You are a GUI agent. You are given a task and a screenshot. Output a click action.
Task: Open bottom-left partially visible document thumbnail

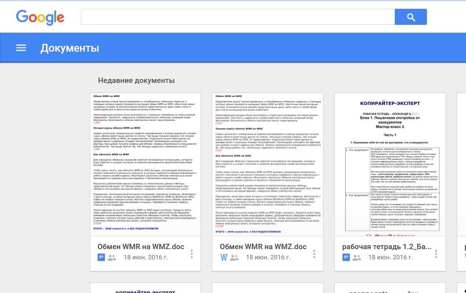click(145, 288)
